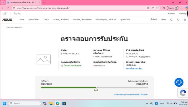The width and height of the screenshot is (188, 107).
Task: Open the Copilot taskbar app
Action: click(45, 103)
